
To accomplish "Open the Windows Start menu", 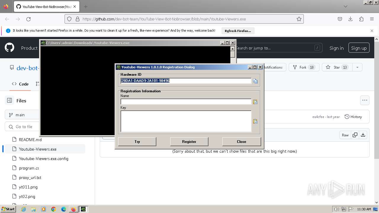I will pyautogui.click(x=8, y=209).
